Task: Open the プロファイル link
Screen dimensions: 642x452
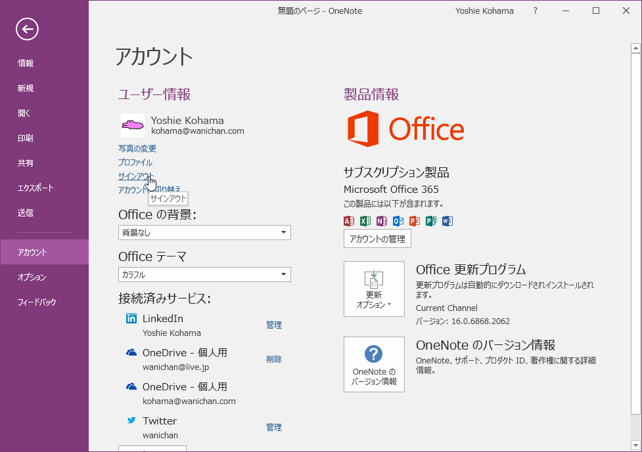Action: (x=135, y=162)
